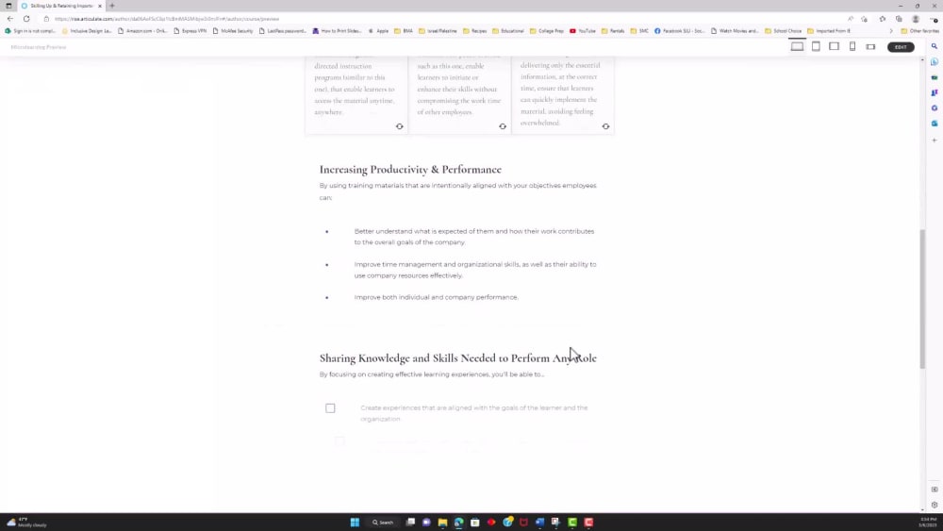Switch preview to phone portrait view
943x531 pixels.
pyautogui.click(x=852, y=46)
